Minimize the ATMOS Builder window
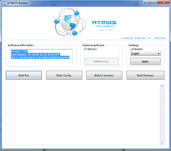171x151 pixels. [x=147, y=2]
